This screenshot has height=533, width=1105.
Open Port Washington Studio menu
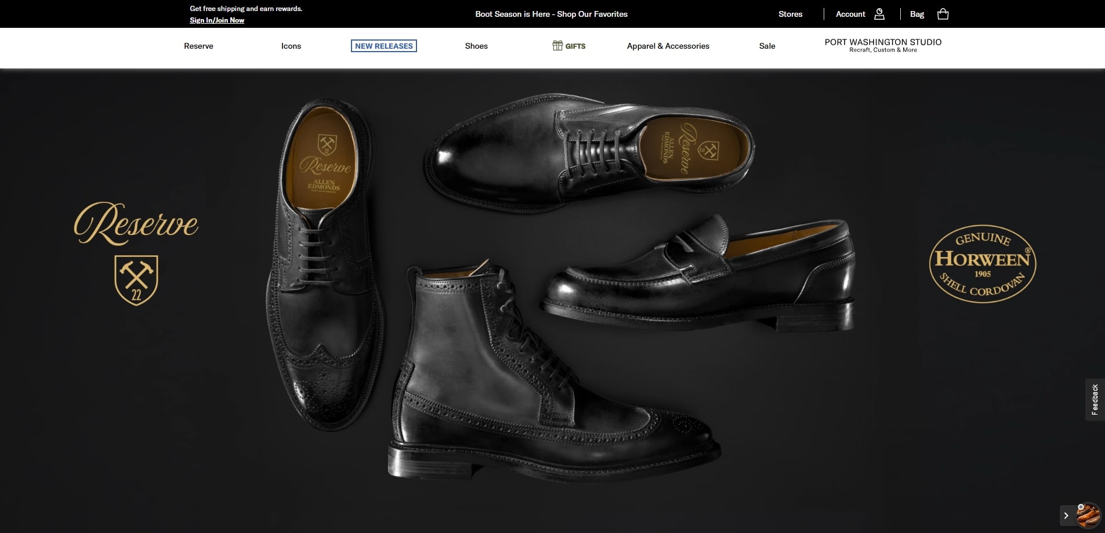[883, 42]
